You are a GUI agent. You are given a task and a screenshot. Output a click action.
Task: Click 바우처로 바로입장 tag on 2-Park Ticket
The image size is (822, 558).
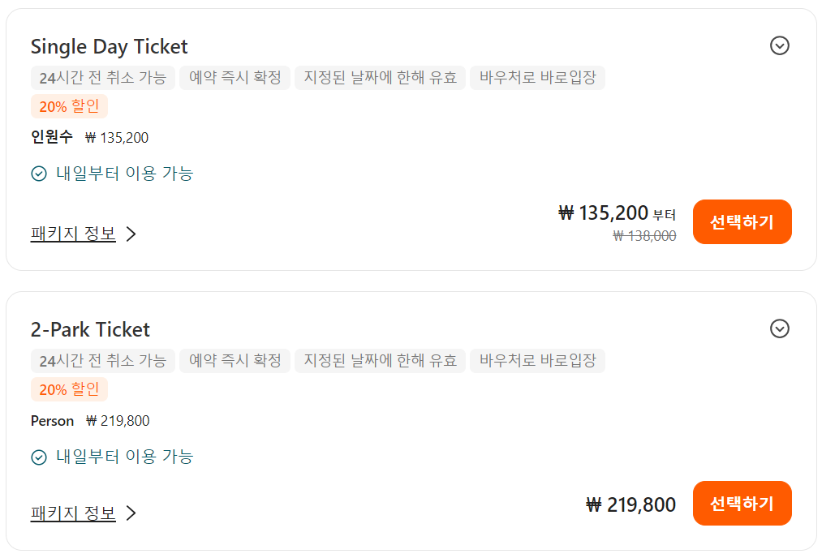537,360
